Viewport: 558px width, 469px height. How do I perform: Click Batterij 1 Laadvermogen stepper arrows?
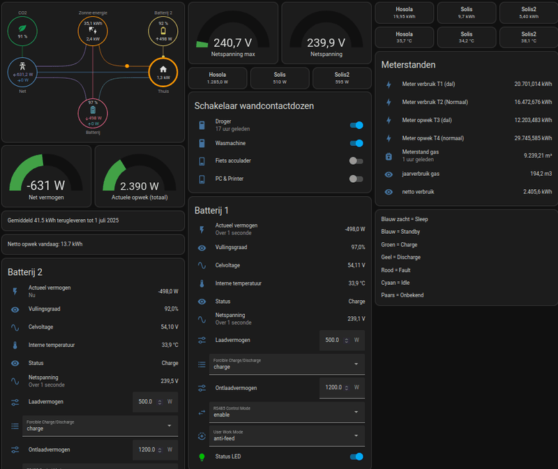(346, 341)
